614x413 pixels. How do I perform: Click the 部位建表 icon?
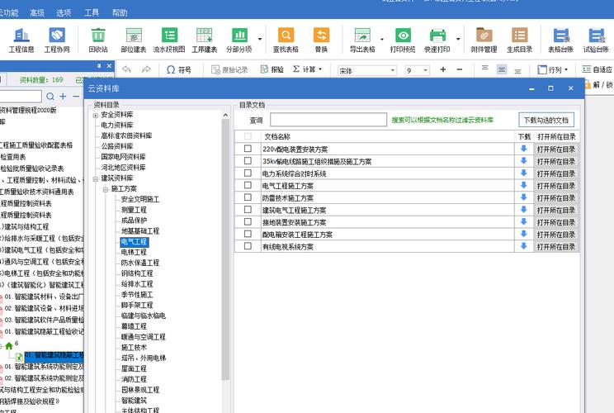coord(134,40)
